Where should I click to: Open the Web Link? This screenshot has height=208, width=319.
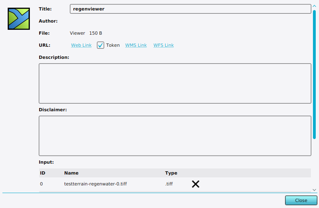[x=81, y=45]
